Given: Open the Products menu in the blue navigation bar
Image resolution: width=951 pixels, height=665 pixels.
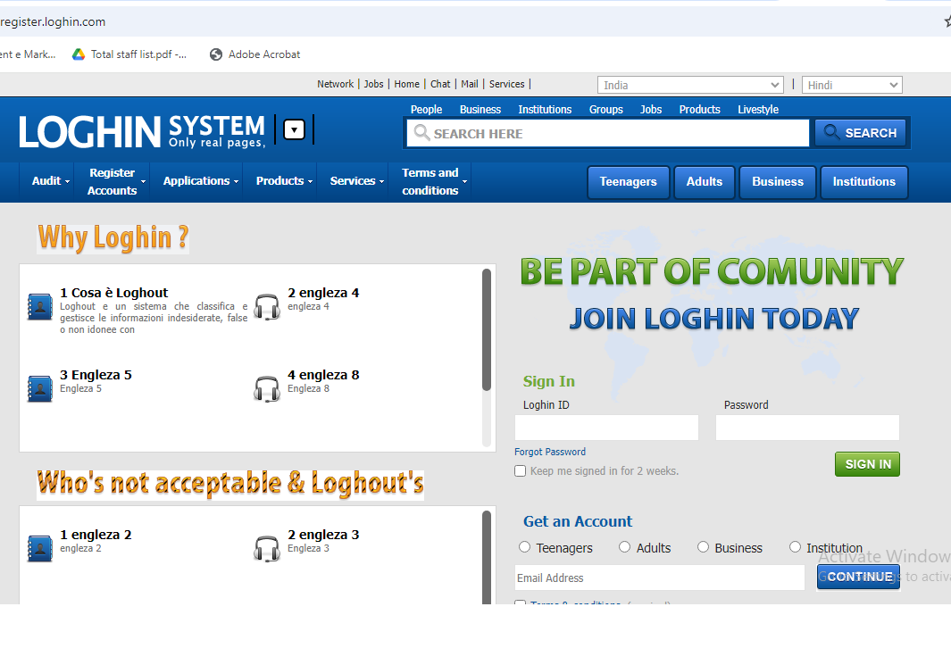Looking at the screenshot, I should (284, 181).
